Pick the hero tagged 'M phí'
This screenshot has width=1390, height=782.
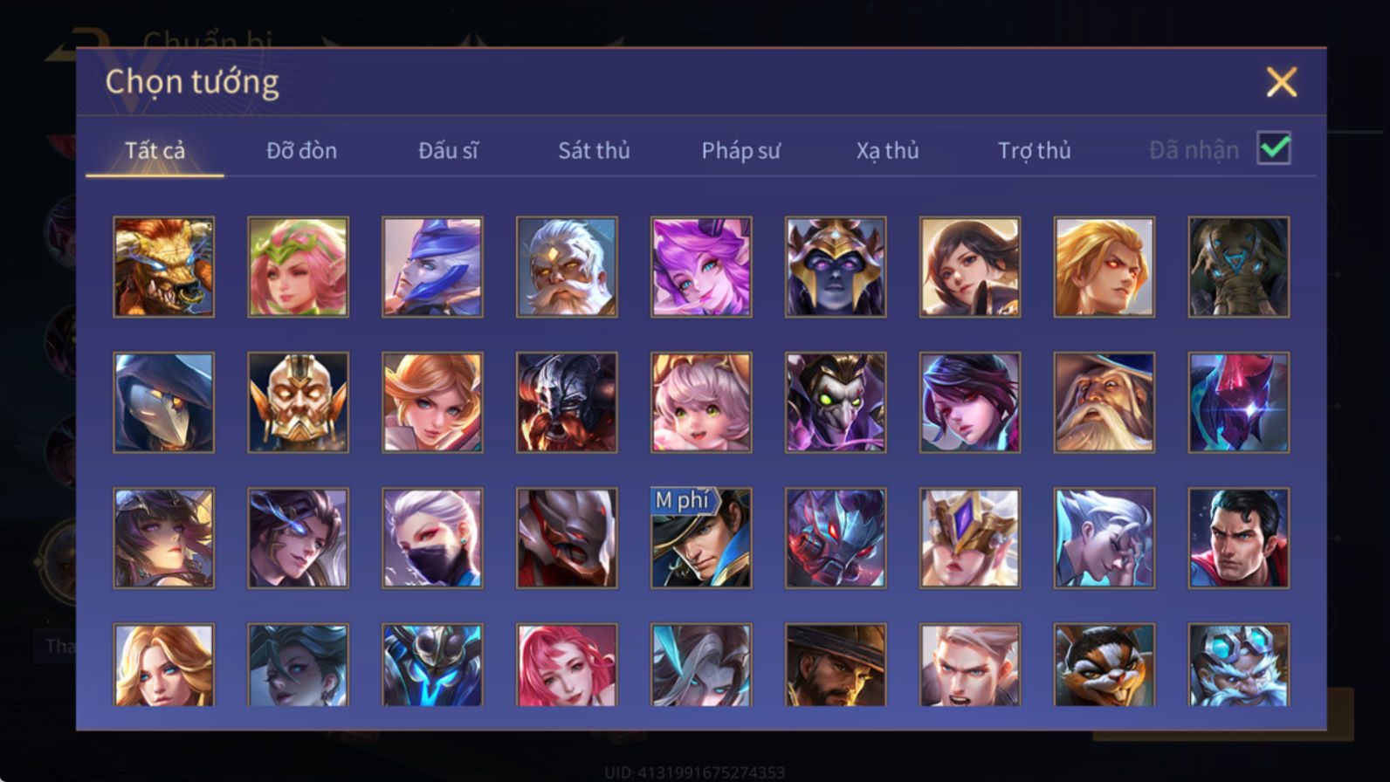701,538
